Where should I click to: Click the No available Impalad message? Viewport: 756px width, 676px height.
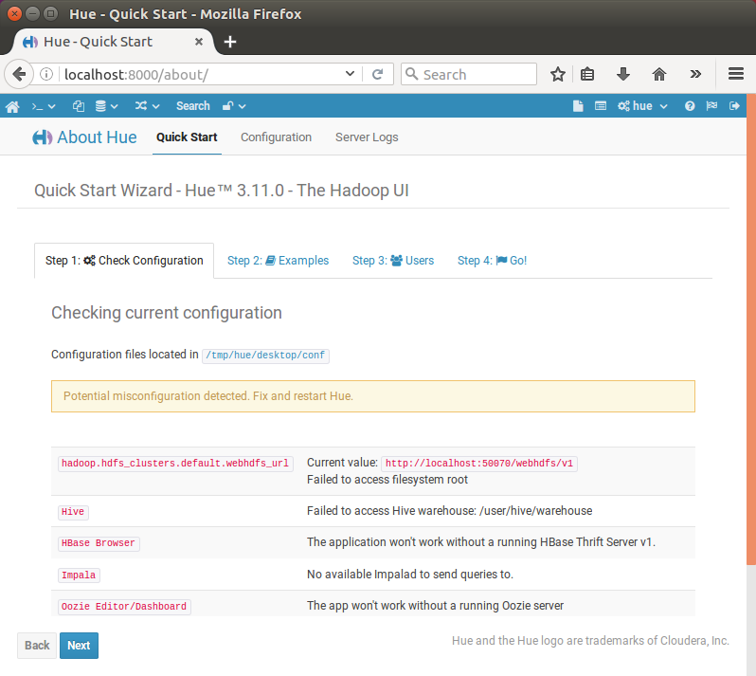coord(410,575)
